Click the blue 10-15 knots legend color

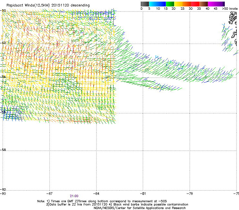click(161, 4)
